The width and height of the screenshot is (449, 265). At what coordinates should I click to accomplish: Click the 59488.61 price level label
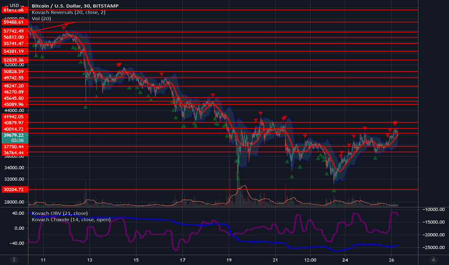click(x=15, y=22)
